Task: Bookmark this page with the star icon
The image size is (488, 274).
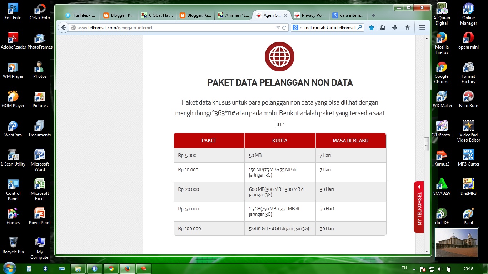Action: tap(372, 27)
